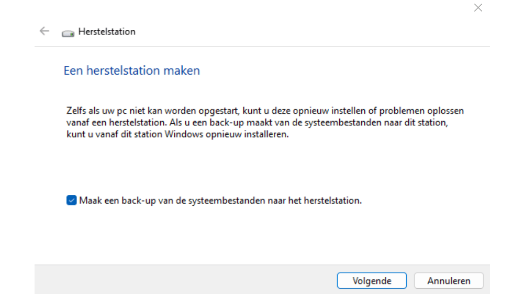The image size is (524, 294).
Task: Click the Volgende button
Action: click(372, 280)
